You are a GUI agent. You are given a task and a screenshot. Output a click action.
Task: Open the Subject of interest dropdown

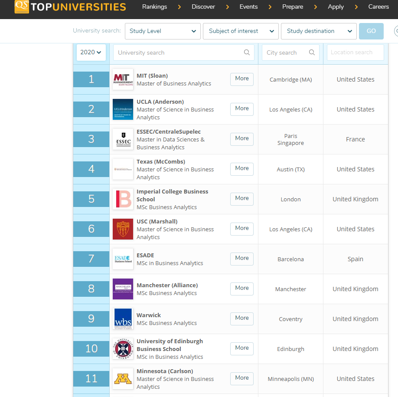pos(241,31)
